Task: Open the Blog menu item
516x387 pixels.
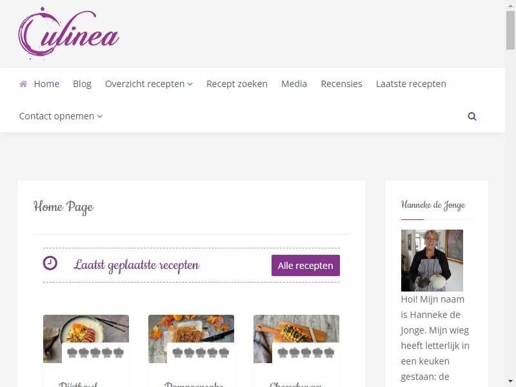Action: tap(82, 84)
